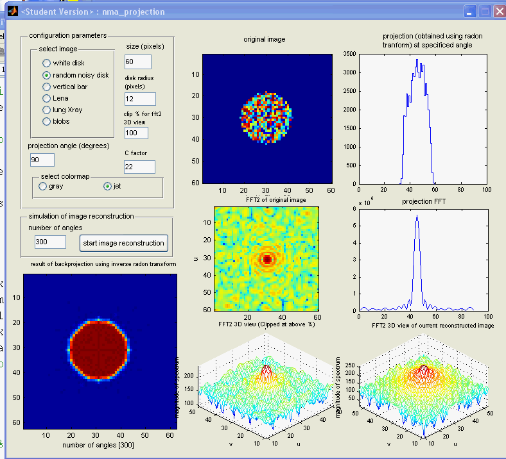
Task: Edit the number of angles field
Action: pos(50,242)
